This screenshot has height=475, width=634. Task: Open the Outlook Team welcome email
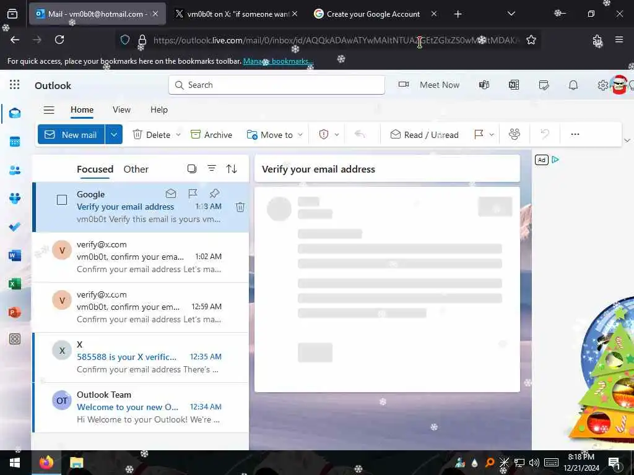pyautogui.click(x=141, y=408)
